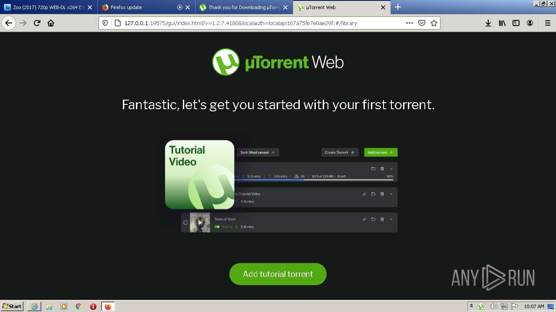Open folder icon on the 50% downloading row
The height and width of the screenshot is (312, 556).
pos(373,169)
